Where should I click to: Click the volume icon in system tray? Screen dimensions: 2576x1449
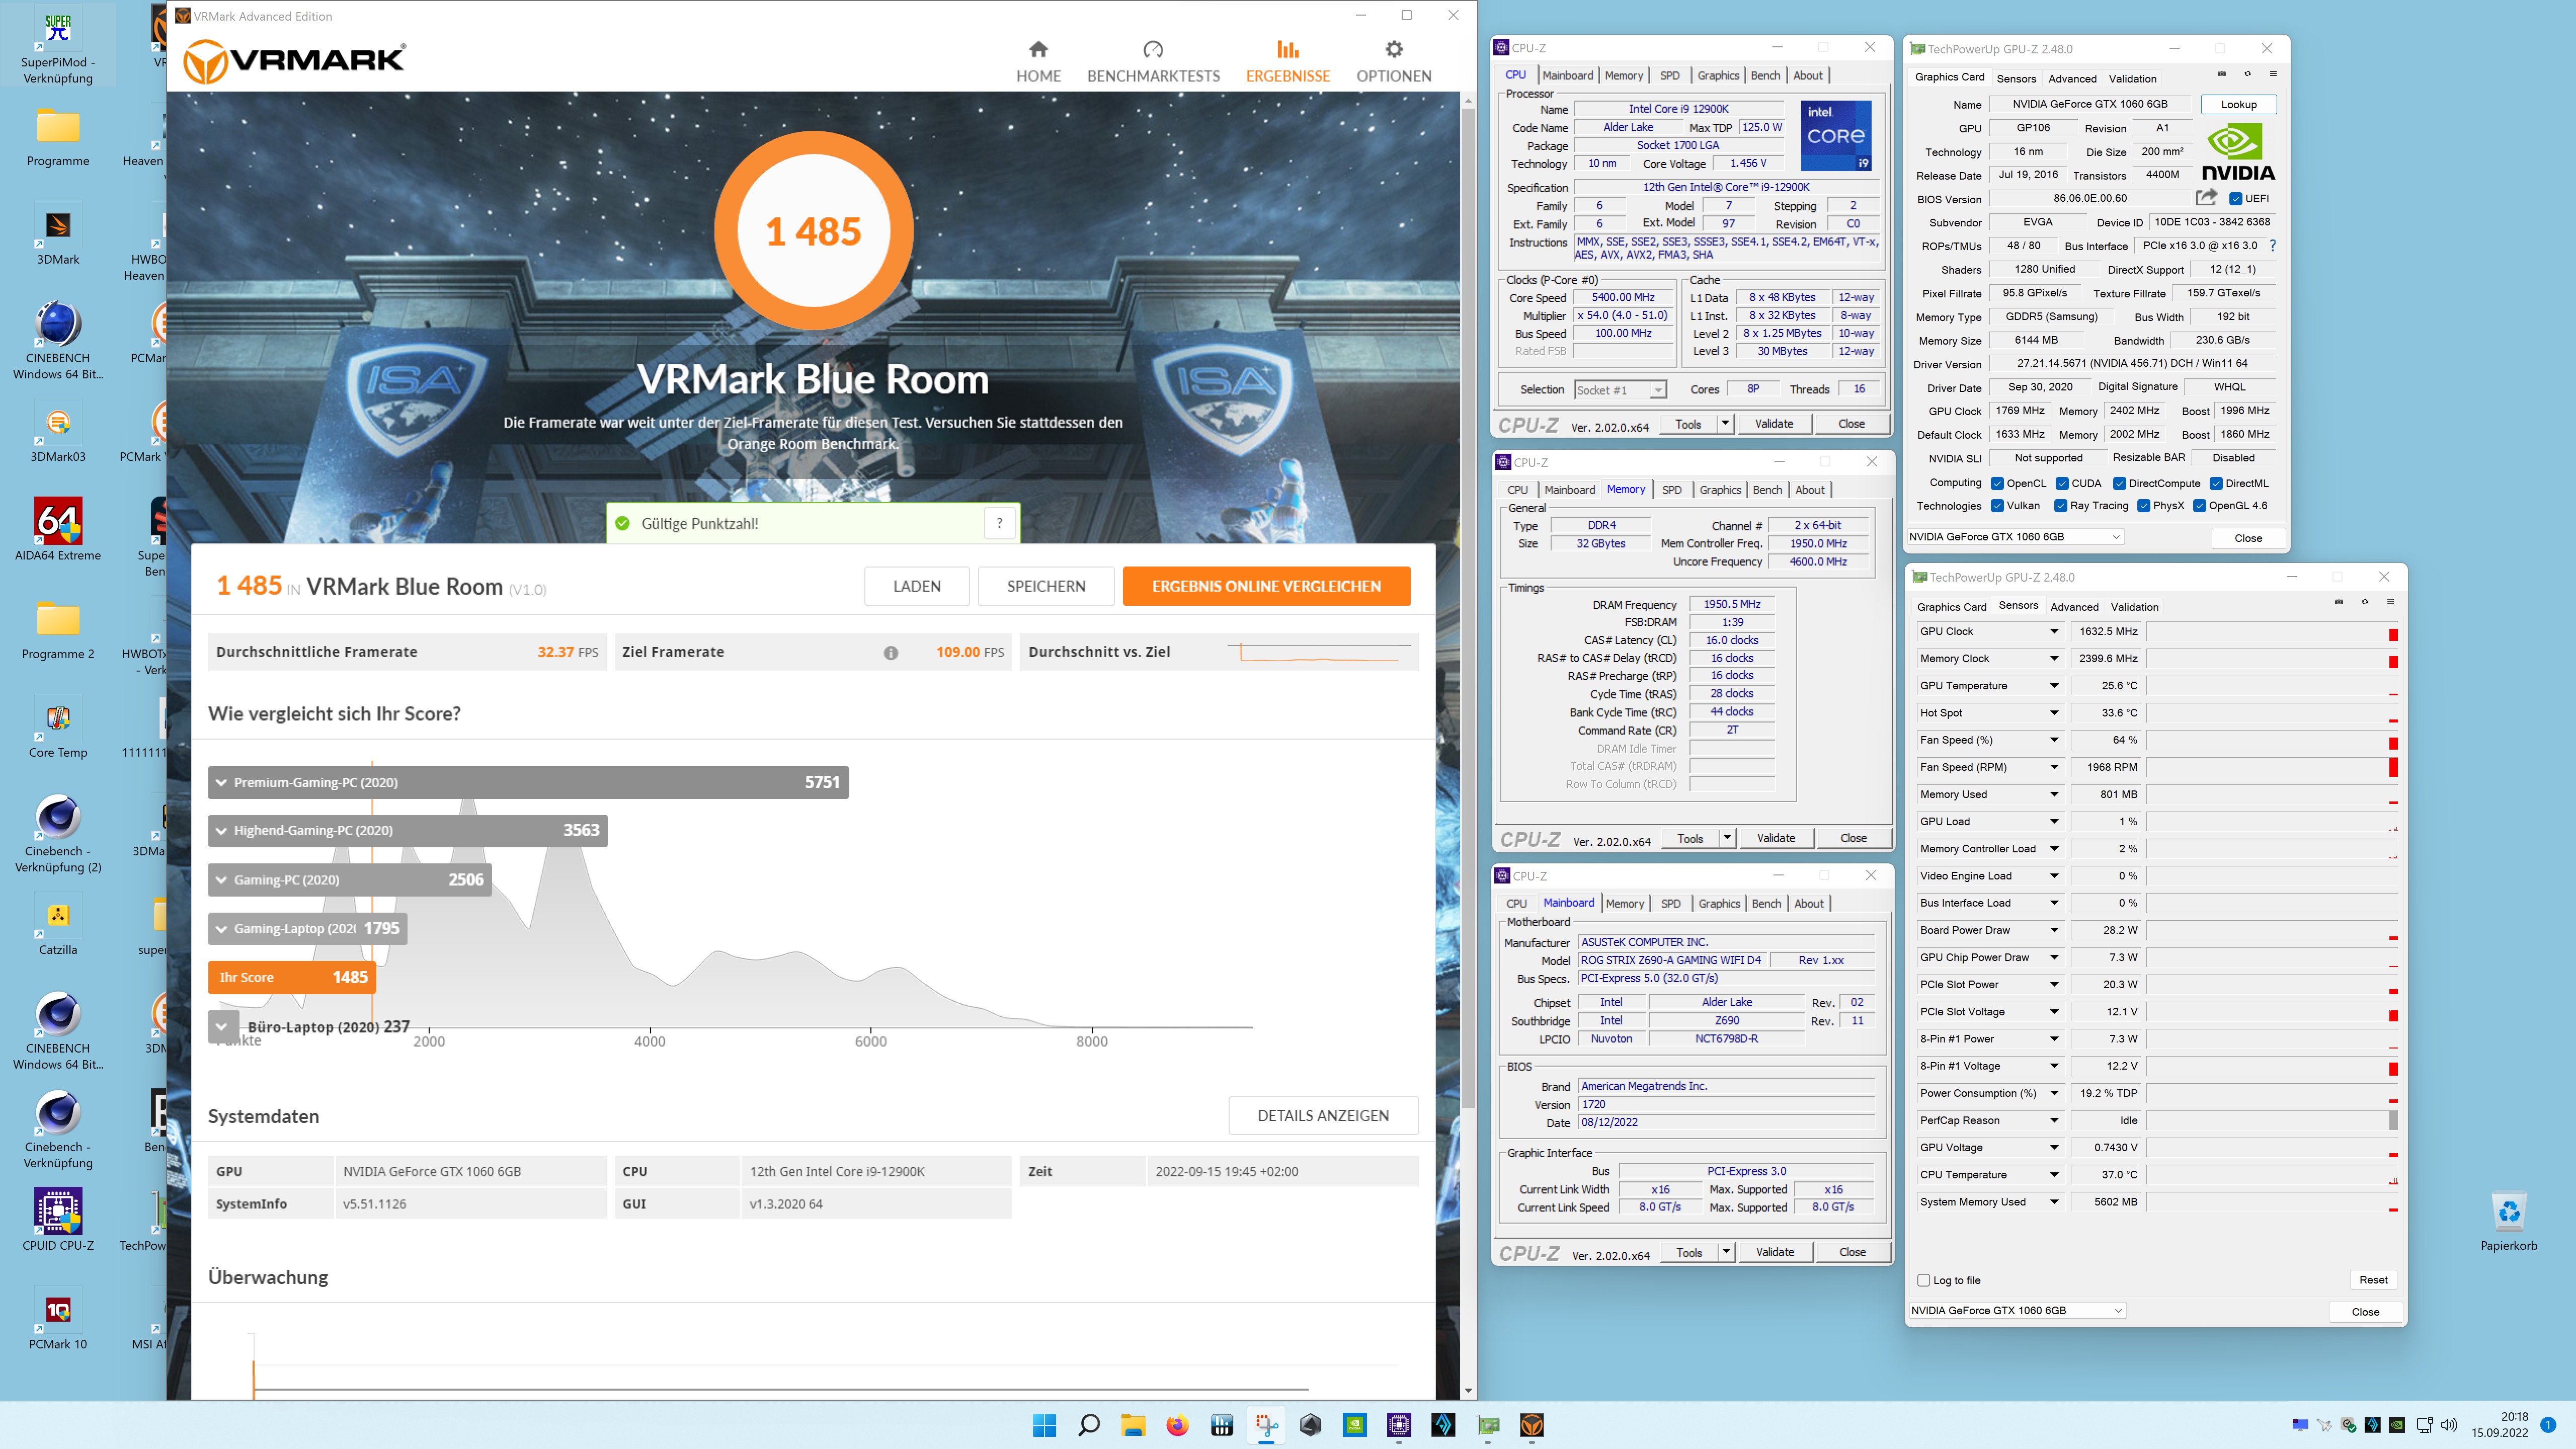[x=2449, y=1425]
